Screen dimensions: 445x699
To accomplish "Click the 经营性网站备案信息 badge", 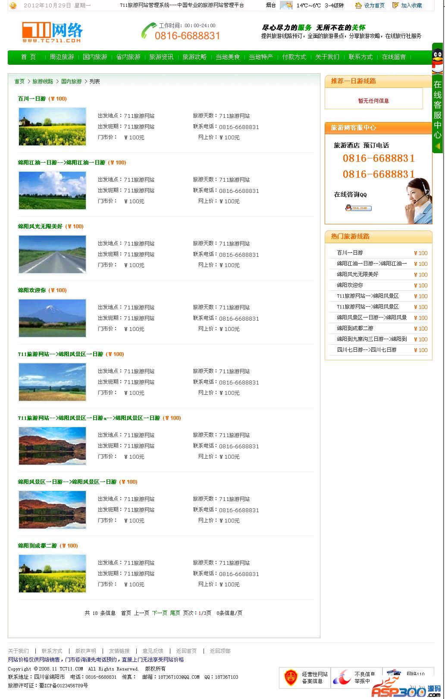I will [x=305, y=677].
